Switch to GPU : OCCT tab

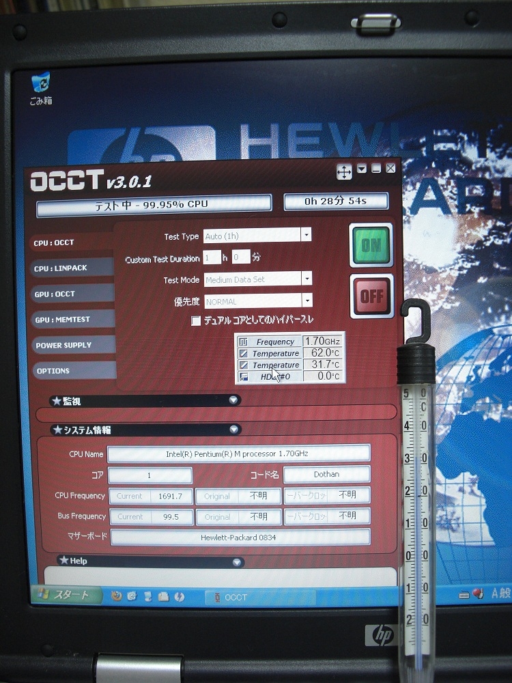73,294
